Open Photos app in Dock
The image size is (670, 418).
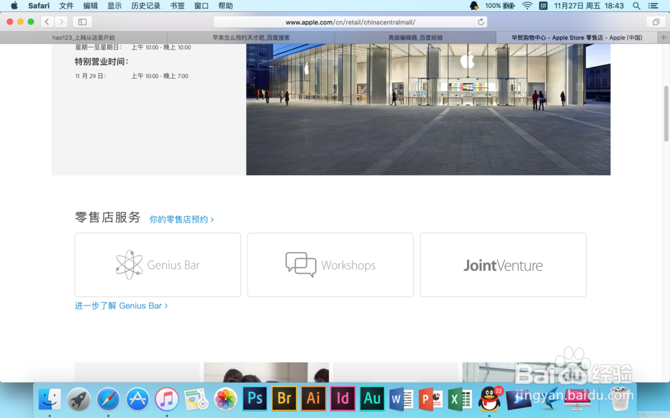click(225, 399)
